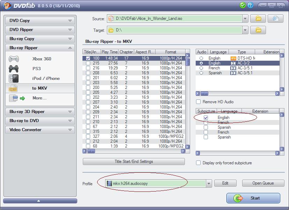Image resolution: width=289 pixels, height=210 pixels.
Task: Enable Display only forced subpicture
Action: point(198,163)
